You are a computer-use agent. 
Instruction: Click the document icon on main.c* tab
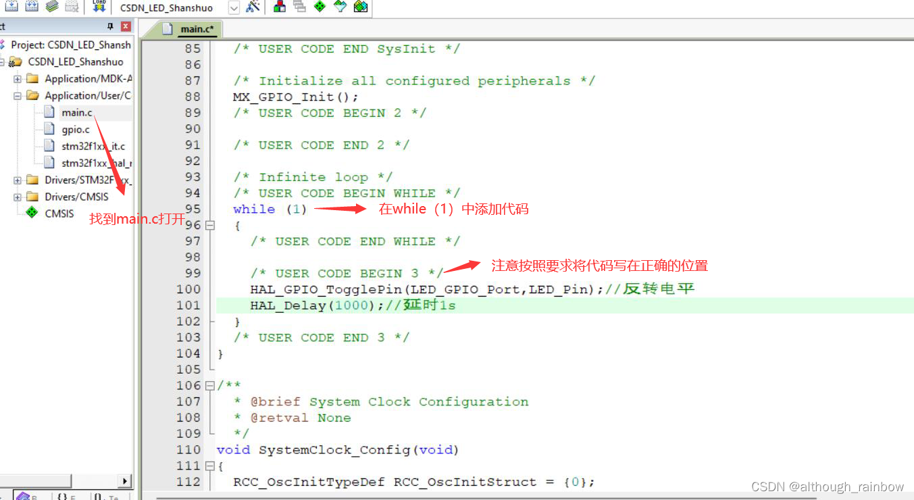tap(168, 29)
